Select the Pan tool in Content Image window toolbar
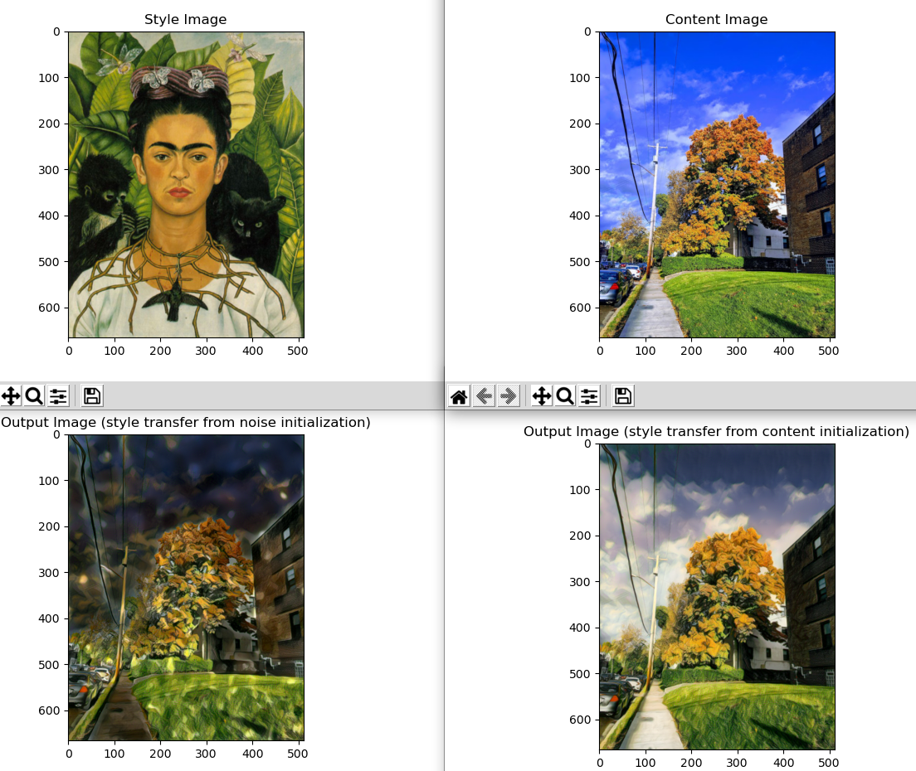 (542, 396)
